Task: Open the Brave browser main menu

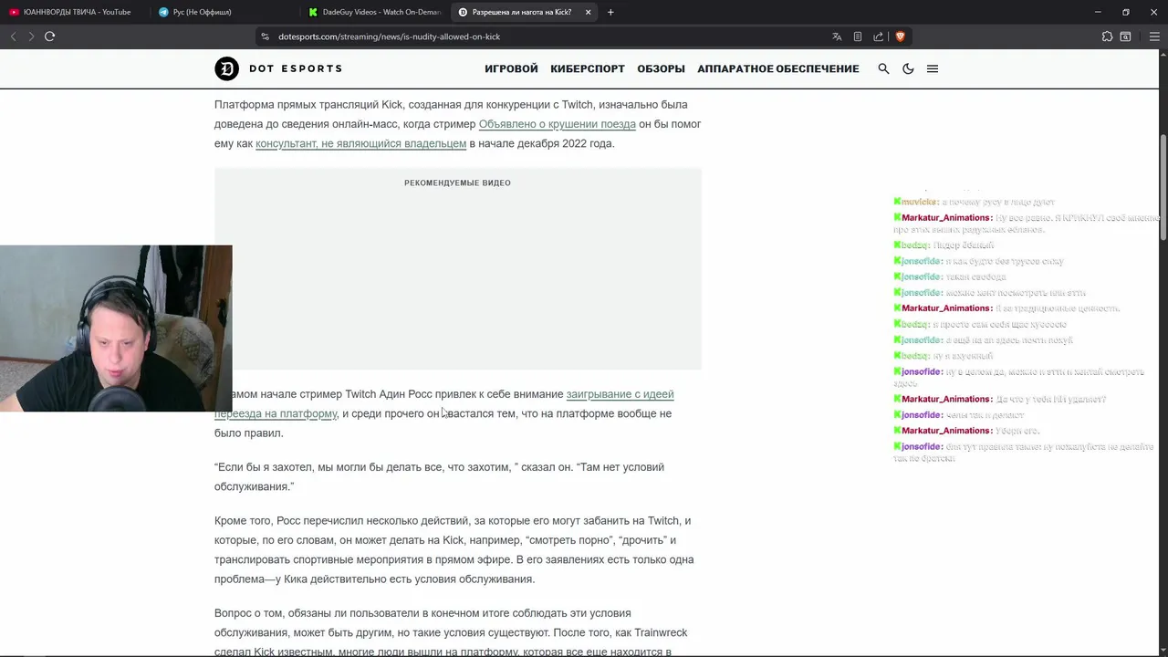Action: tap(1154, 36)
